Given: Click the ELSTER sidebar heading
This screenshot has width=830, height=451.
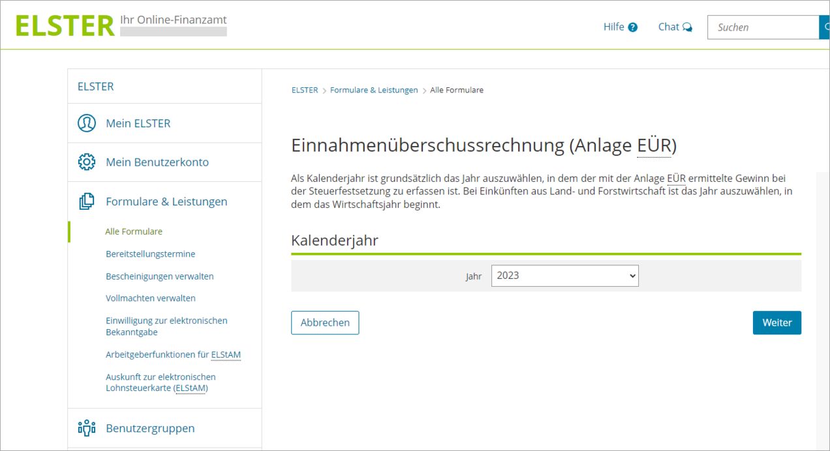Looking at the screenshot, I should pyautogui.click(x=95, y=86).
